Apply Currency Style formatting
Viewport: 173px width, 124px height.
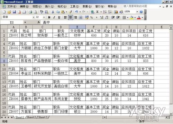click(x=86, y=18)
